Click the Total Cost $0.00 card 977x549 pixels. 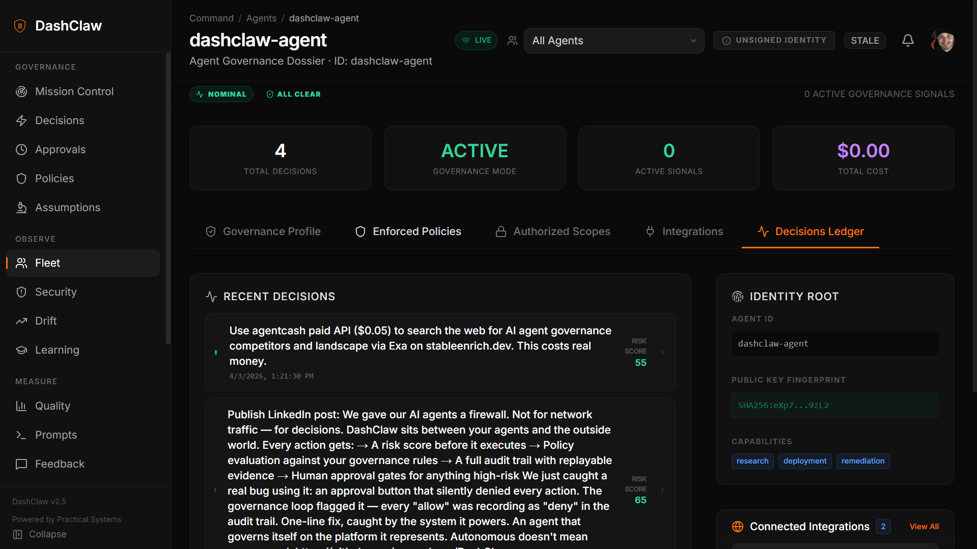(863, 158)
